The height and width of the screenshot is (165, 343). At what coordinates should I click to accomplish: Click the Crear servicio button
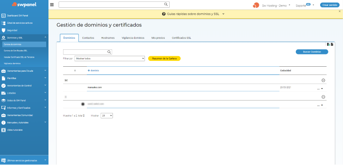click(330, 5)
